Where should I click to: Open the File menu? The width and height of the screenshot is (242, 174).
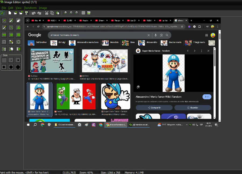click(x=4, y=8)
